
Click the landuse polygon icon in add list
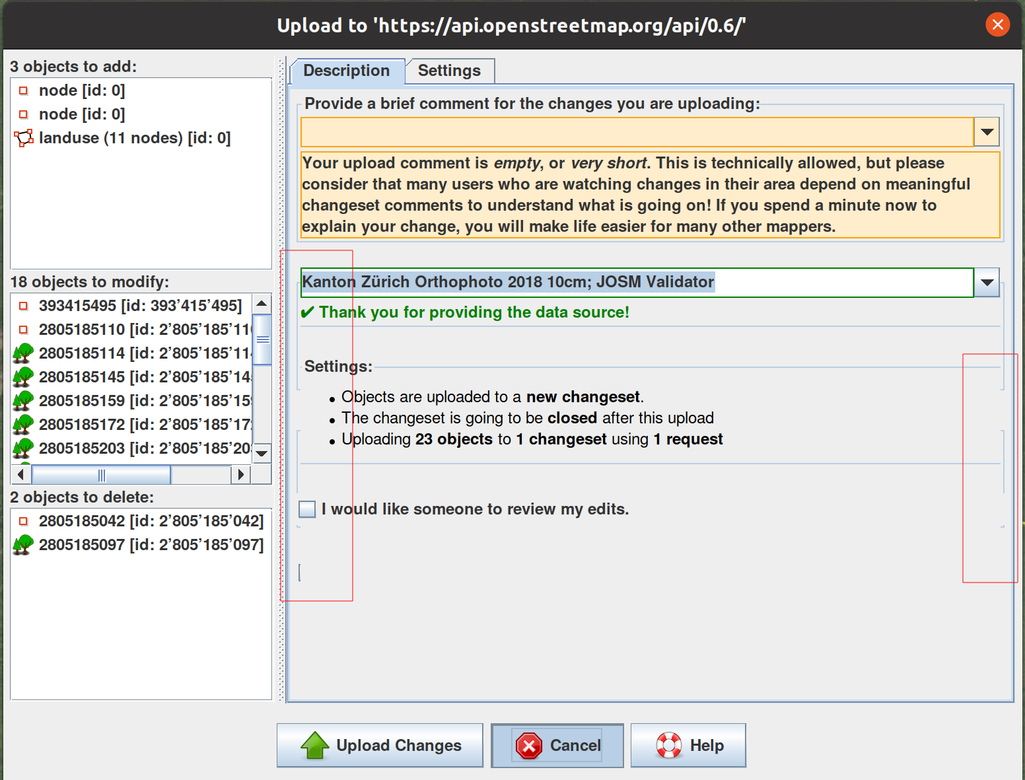24,138
